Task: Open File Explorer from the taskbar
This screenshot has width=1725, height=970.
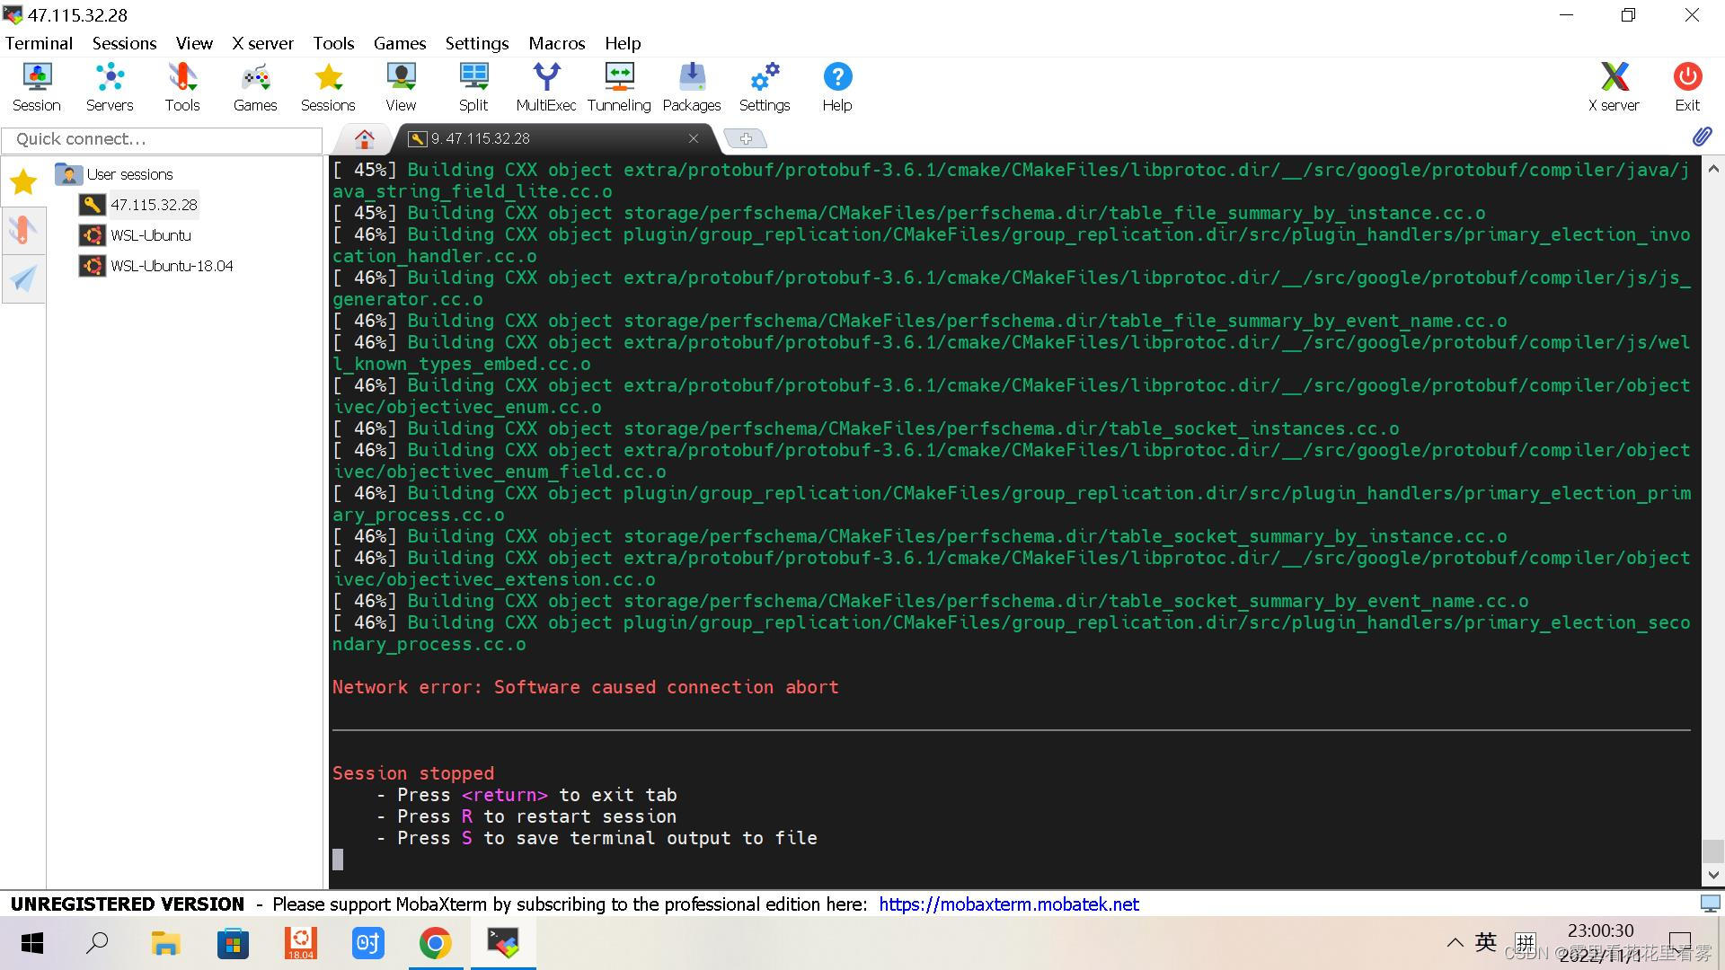Action: 165,943
